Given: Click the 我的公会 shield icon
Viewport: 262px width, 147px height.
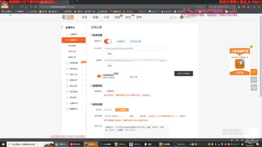Looking at the screenshot, I should (x=67, y=74).
